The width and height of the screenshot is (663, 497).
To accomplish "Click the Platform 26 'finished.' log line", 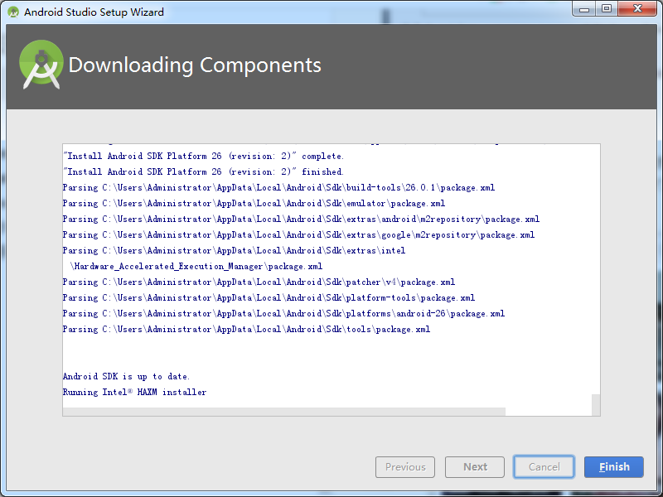I will tap(203, 171).
